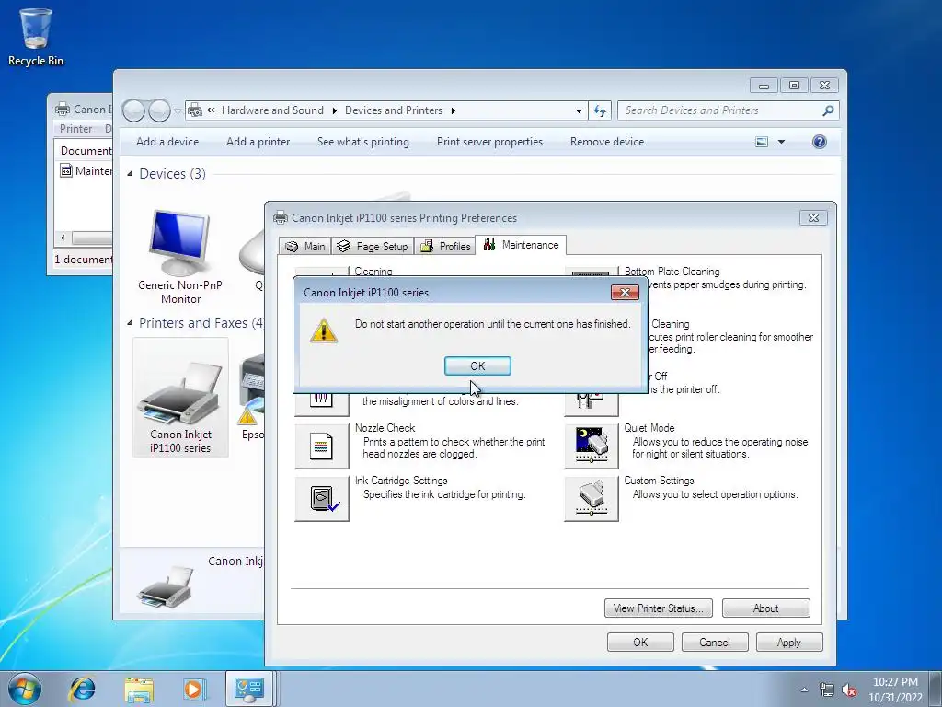Click the network tray icon

coord(827,690)
